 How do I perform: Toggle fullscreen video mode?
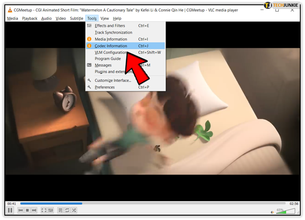[44, 210]
